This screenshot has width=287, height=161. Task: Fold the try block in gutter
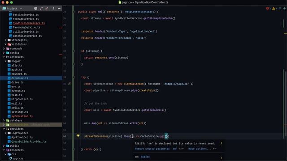(74, 77)
